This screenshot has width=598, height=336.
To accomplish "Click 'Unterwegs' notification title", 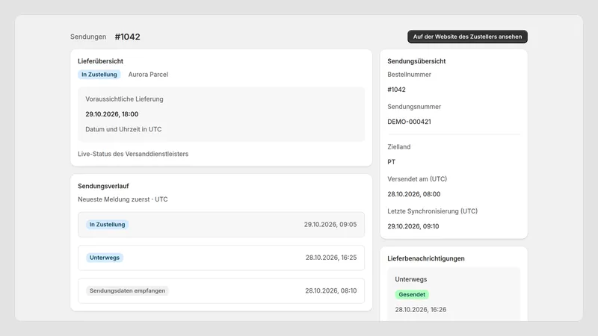I will point(410,279).
